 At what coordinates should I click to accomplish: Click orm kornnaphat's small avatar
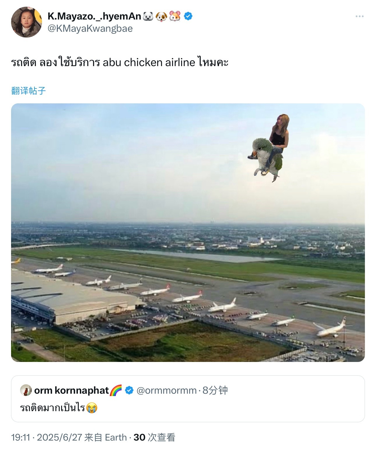click(x=26, y=390)
